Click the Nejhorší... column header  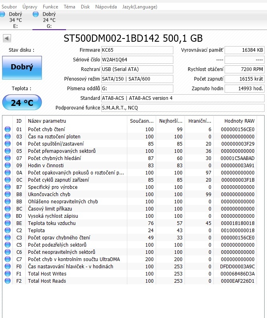tap(171, 121)
